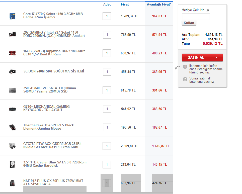Click the quantity field for HAF 912 PLUS
This screenshot has height=194, width=242.
pyautogui.click(x=107, y=183)
